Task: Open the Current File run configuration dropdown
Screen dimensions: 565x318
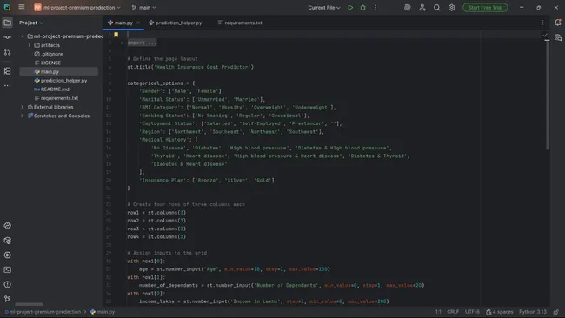Action: (324, 8)
